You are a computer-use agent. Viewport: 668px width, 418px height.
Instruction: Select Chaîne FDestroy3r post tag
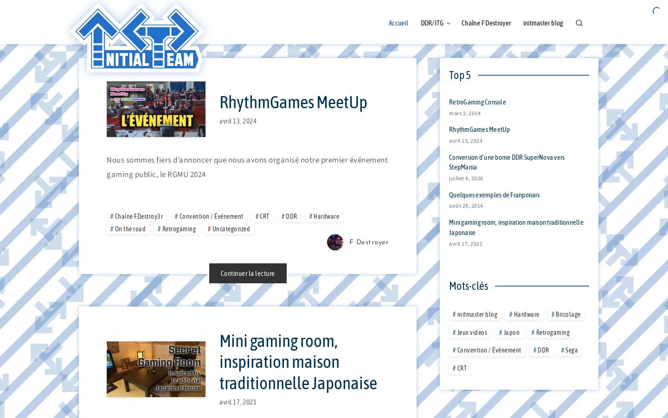(x=136, y=216)
